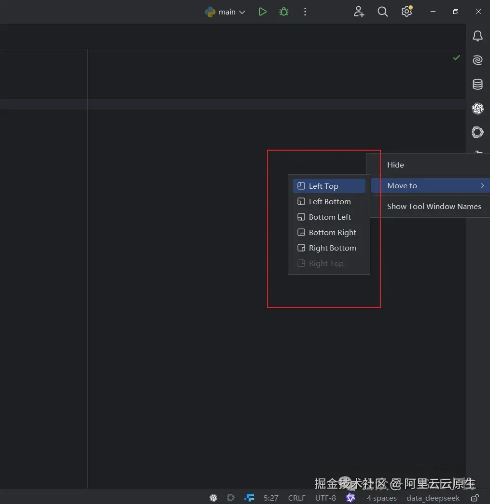Viewport: 490px width, 504px height.
Task: Open the spiral AI assistant sidebar icon
Action: 477,60
